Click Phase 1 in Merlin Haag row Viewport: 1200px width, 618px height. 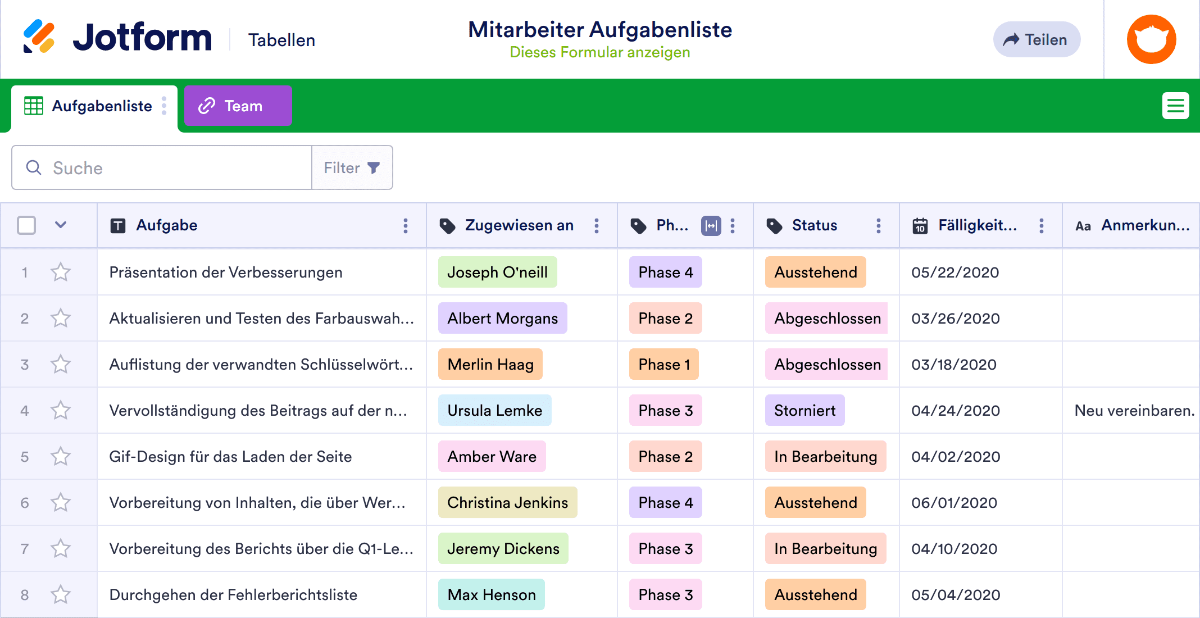point(664,365)
